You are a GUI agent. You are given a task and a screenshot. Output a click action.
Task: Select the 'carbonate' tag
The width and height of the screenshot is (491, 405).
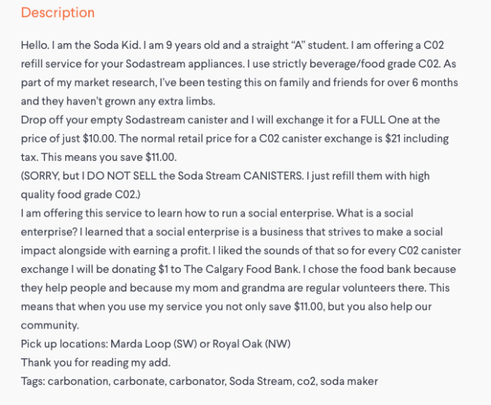(140, 381)
